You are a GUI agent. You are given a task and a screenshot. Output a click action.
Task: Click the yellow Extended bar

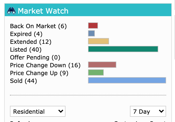coord(99,41)
